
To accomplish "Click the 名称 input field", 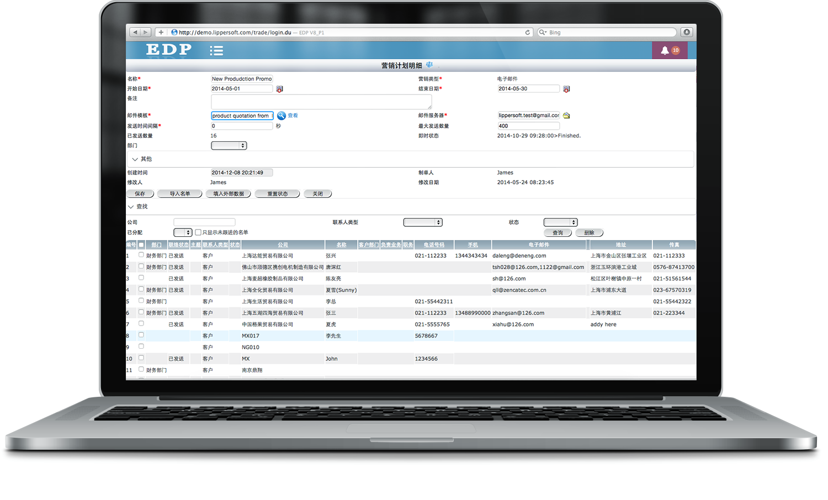I will (242, 79).
